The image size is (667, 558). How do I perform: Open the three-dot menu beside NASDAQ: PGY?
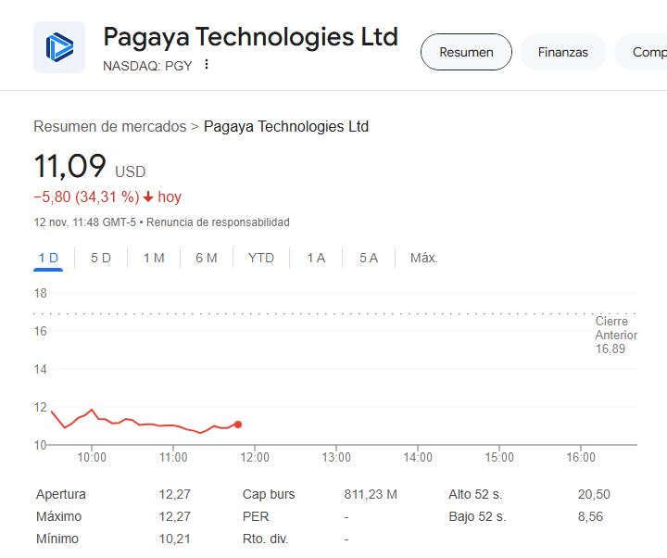point(207,64)
